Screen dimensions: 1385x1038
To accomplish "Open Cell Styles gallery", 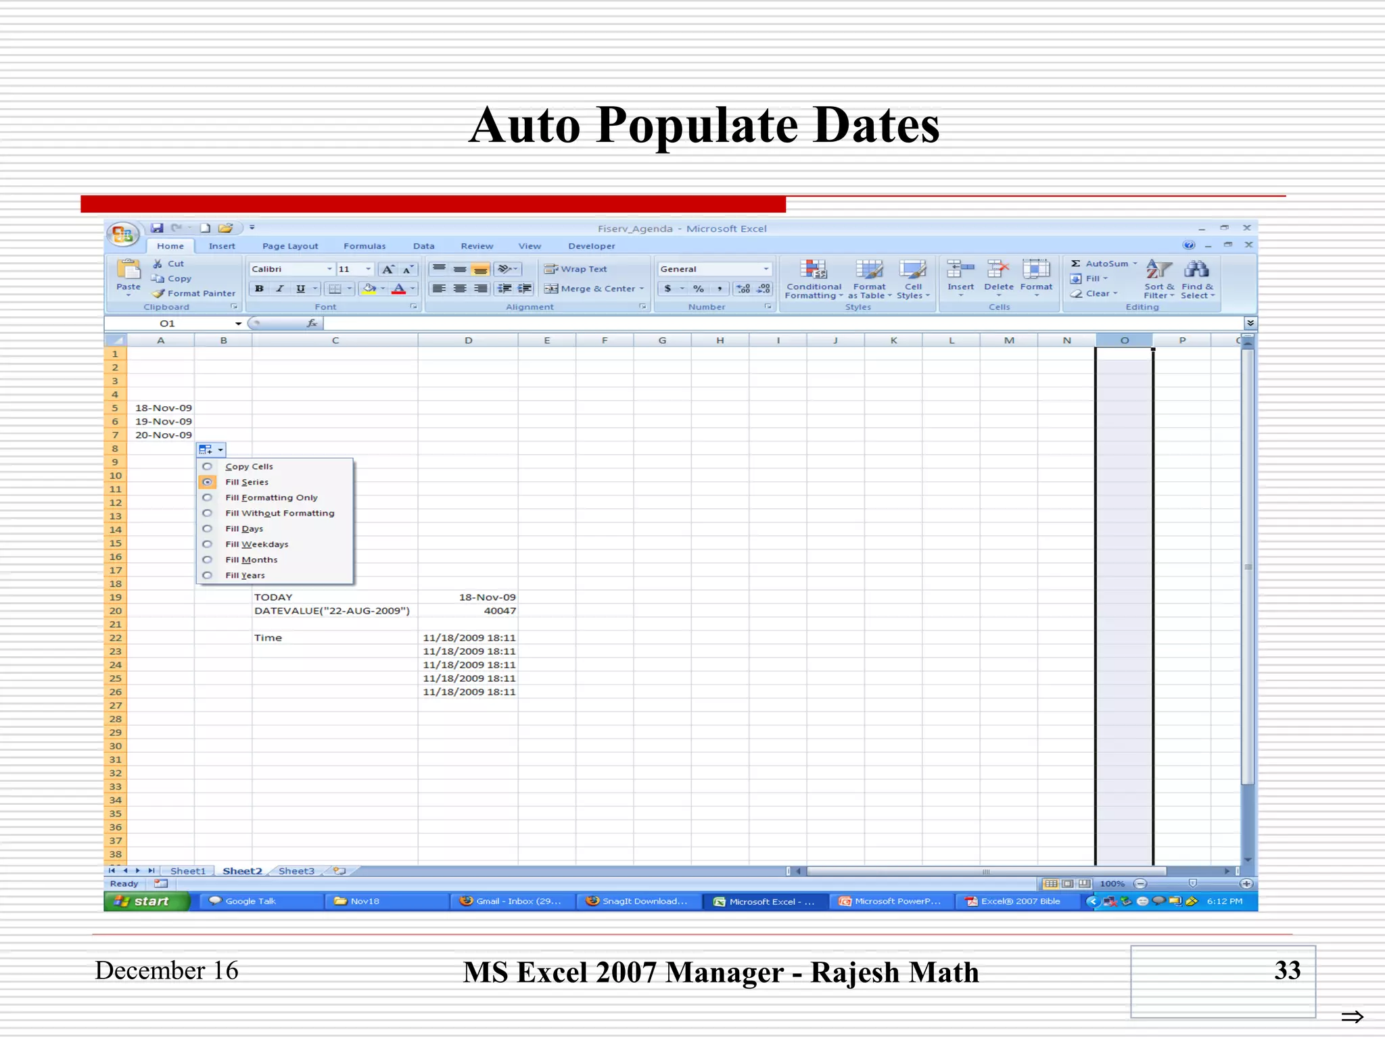I will pos(913,279).
